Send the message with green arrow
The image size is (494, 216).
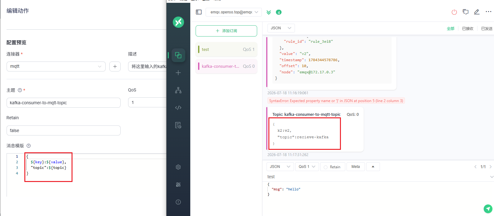pyautogui.click(x=488, y=209)
